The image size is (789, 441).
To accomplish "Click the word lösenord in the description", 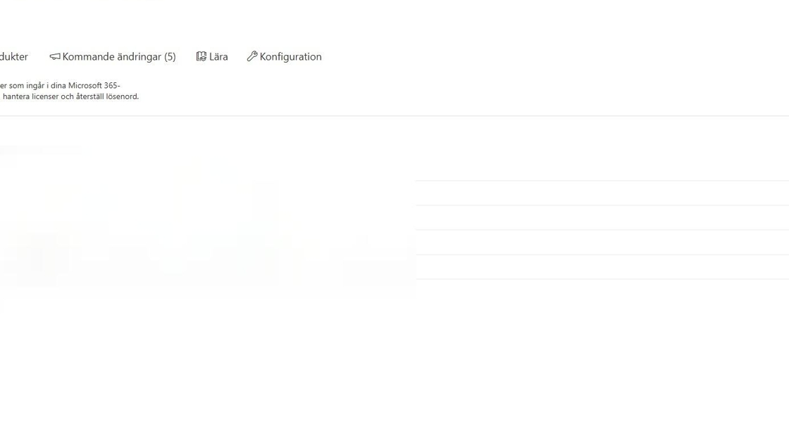I will [x=123, y=96].
